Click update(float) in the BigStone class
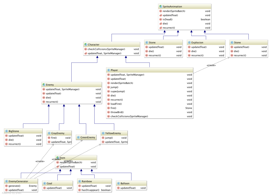This screenshot has height=196, width=272. (x=16, y=136)
